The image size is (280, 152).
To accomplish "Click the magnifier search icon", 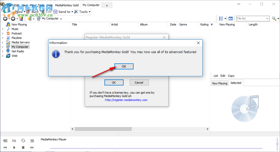I will click(x=274, y=18).
